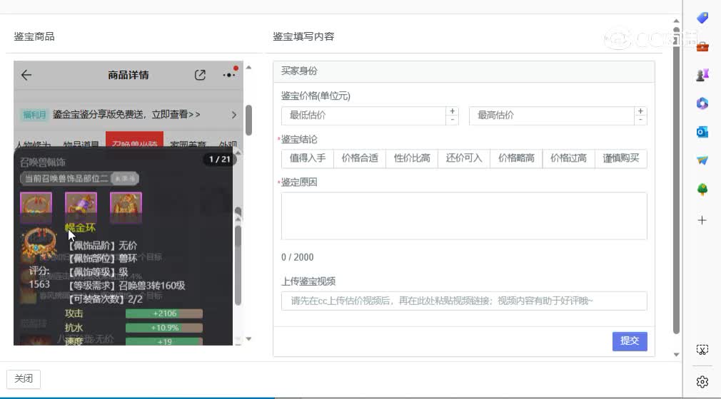This screenshot has height=399, width=721.
Task: Click the screenshot capture icon in sidebar
Action: point(702,350)
